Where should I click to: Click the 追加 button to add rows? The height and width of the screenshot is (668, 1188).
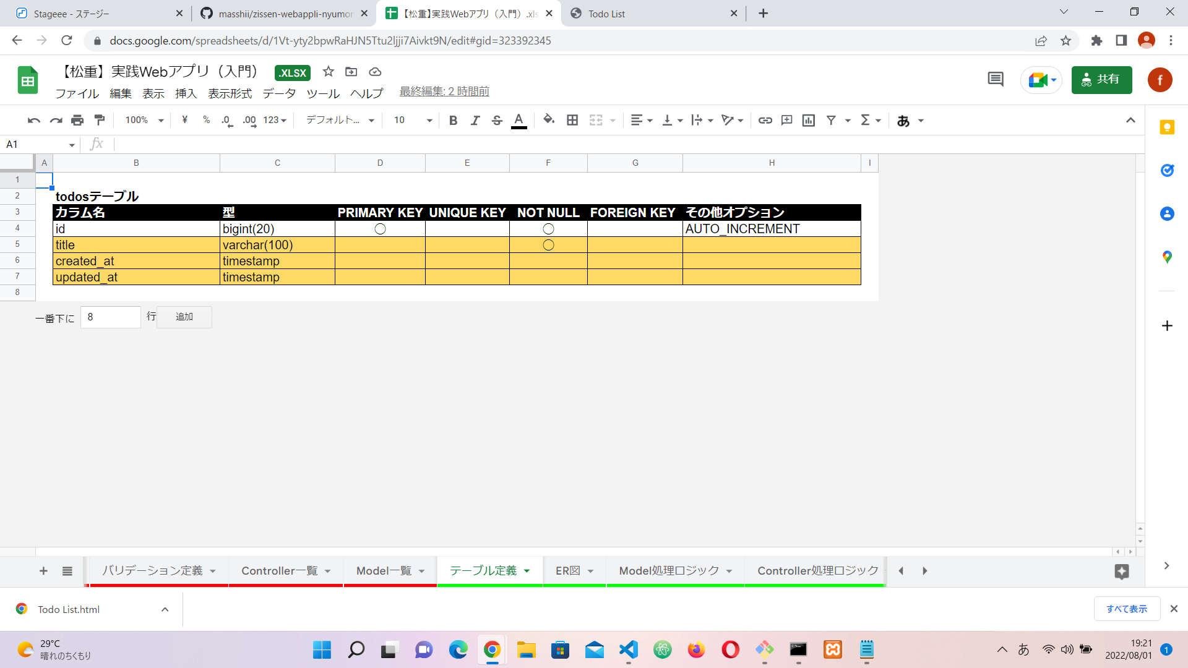pyautogui.click(x=184, y=317)
